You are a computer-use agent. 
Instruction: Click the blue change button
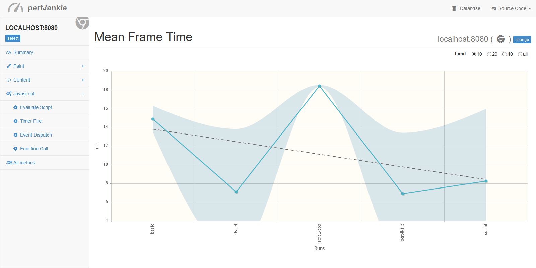tap(522, 40)
